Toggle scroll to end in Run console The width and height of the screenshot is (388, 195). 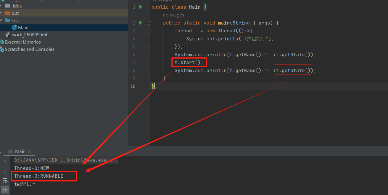5,189
